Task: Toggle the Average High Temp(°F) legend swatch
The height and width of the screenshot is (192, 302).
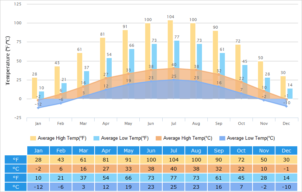Action: (x=33, y=138)
